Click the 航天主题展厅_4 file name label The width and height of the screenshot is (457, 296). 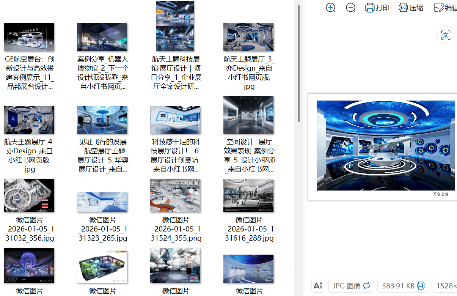(29, 156)
